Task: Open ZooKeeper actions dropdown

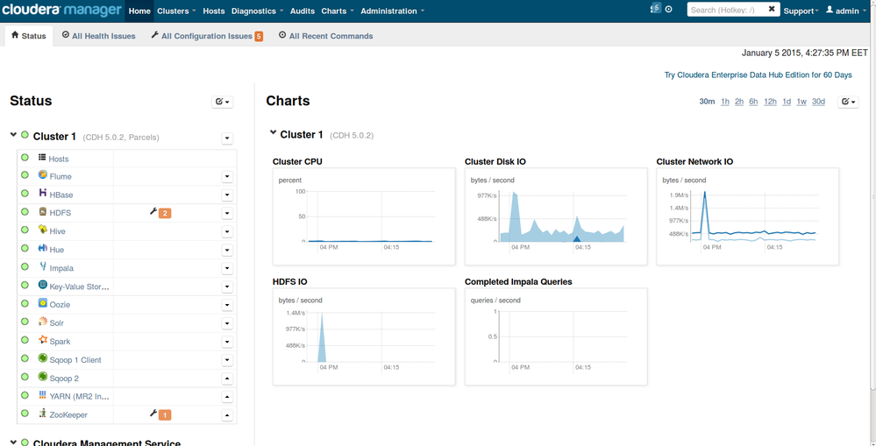Action: [227, 415]
